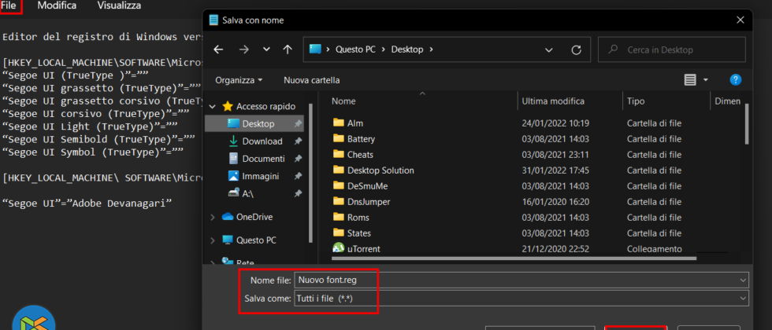Open the Organizza dropdown menu
This screenshot has width=772, height=330.
click(239, 80)
